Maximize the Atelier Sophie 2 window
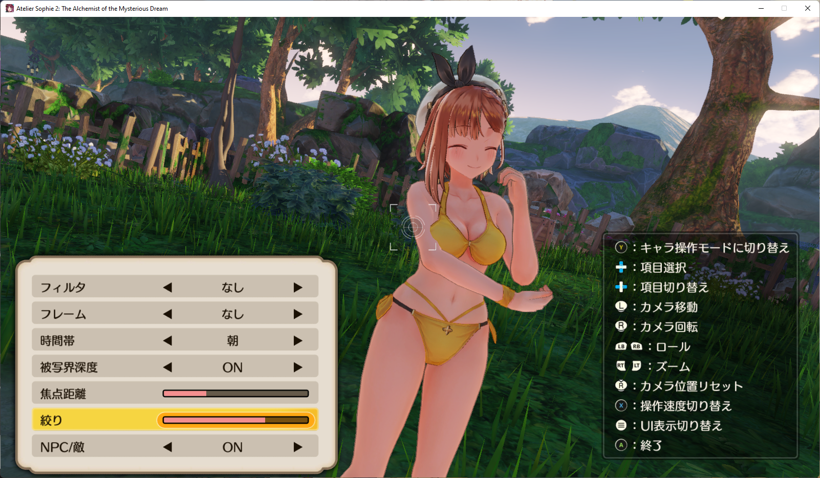Viewport: 820px width, 478px height. (784, 8)
